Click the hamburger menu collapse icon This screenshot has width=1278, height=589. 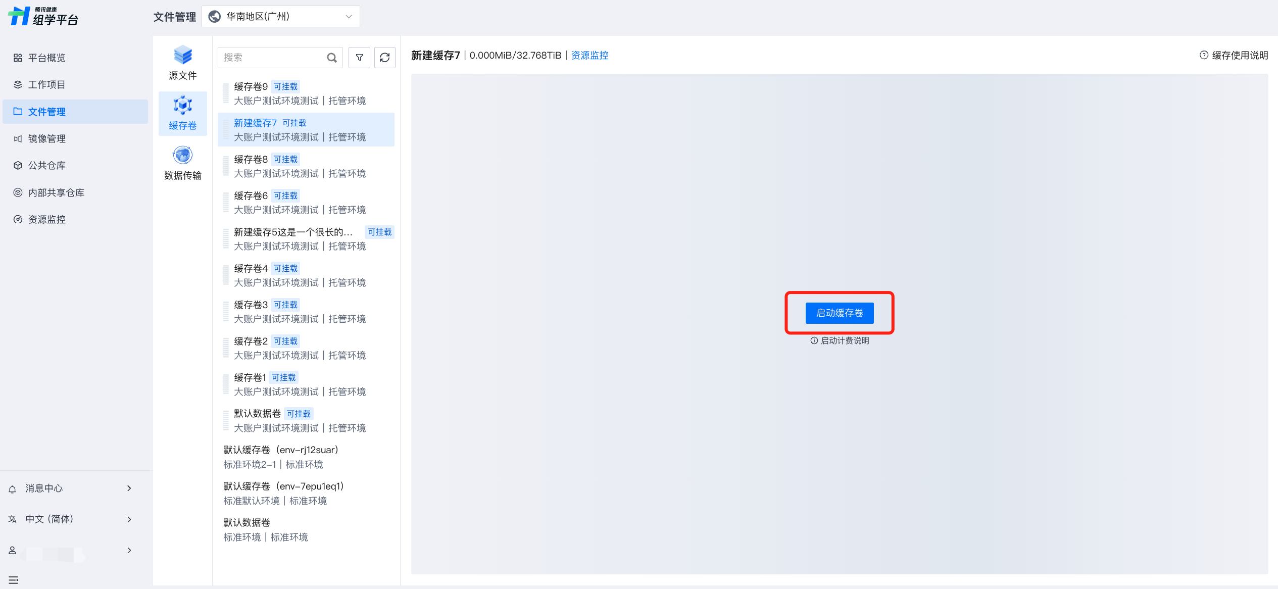14,580
